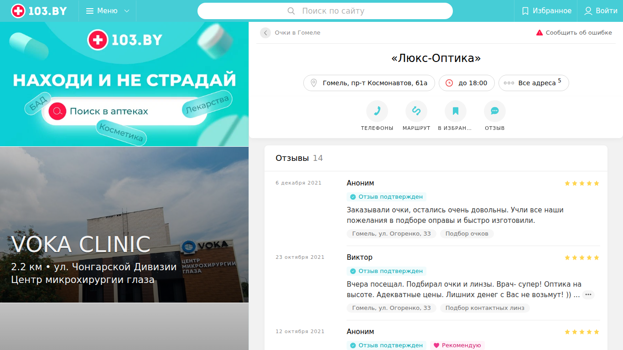The height and width of the screenshot is (350, 623).
Task: Click Гомель, ул. Огоренко, 33 tag in Виктор's review
Action: (x=391, y=308)
